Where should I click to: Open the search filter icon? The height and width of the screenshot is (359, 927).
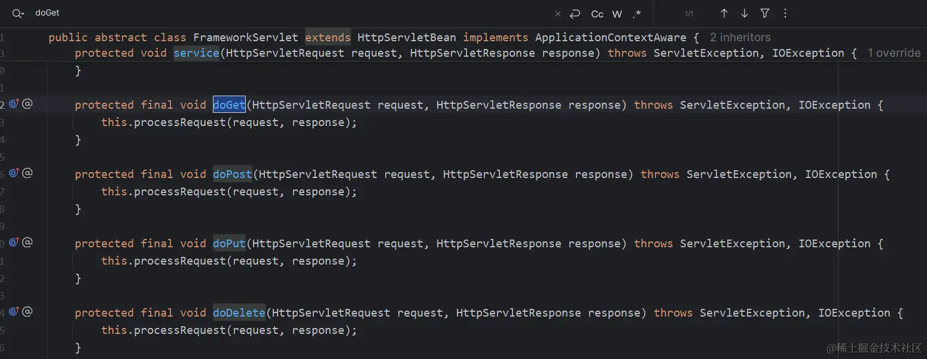764,13
